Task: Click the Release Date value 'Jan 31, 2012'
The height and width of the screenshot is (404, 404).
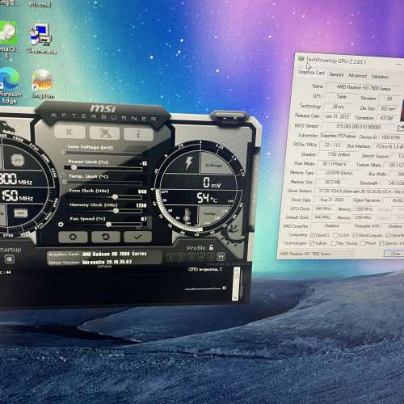Action: coord(337,116)
